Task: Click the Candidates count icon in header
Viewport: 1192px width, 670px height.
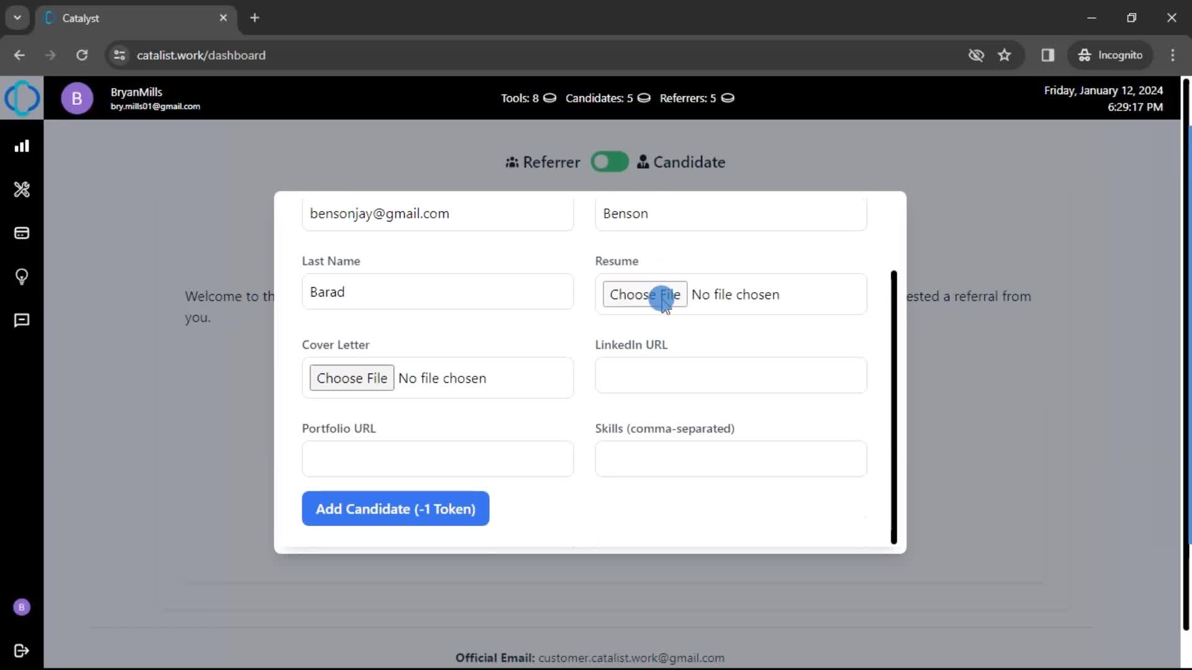Action: (645, 98)
